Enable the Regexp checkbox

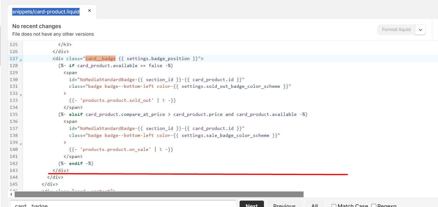pyautogui.click(x=374, y=206)
